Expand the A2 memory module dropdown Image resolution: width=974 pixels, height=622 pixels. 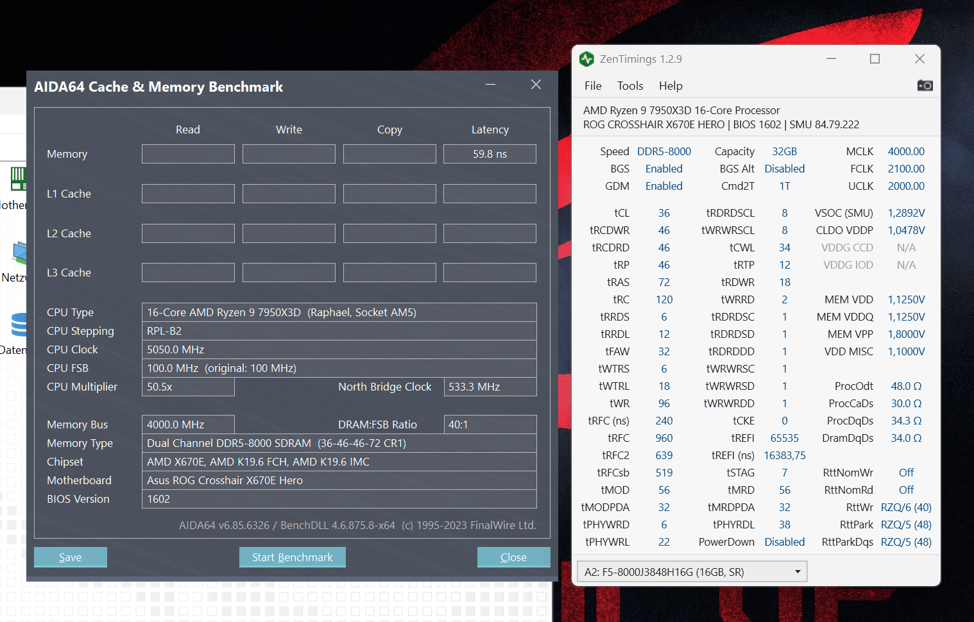[x=692, y=571]
